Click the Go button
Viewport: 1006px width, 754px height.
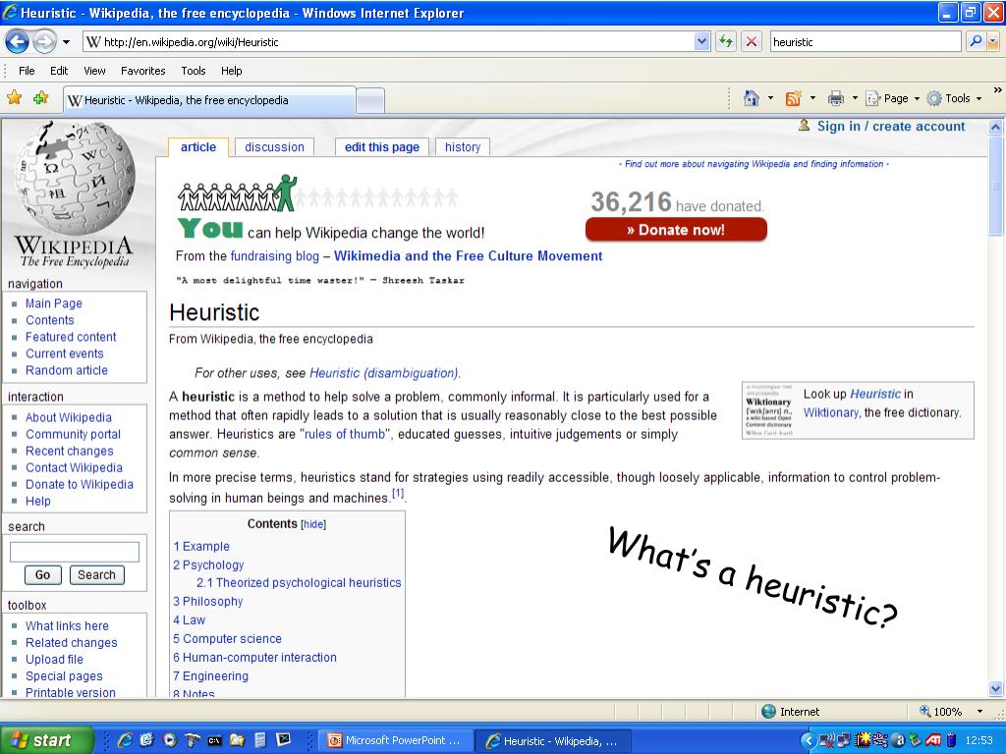point(43,575)
